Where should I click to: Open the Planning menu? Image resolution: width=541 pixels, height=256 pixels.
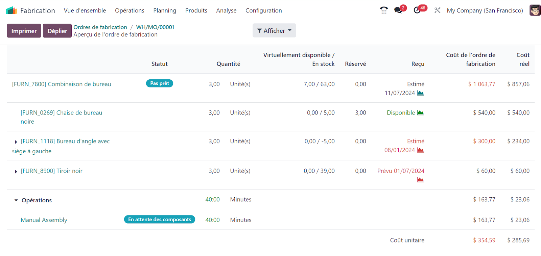165,10
